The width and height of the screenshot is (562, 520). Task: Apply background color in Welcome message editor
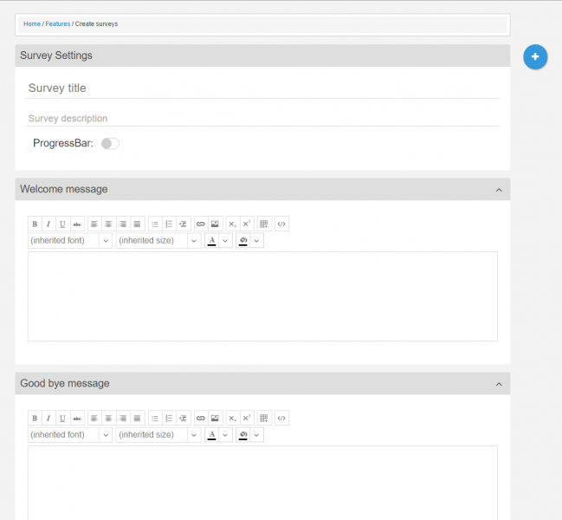[243, 241]
